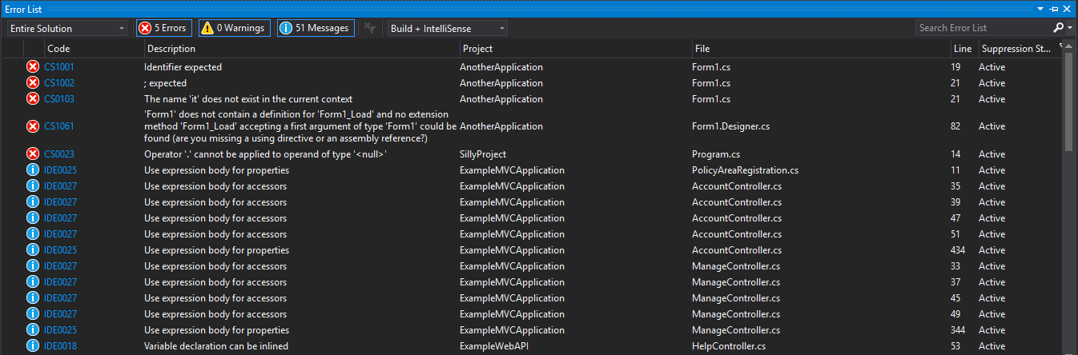Open the Build + IntelliSense dropdown
This screenshot has height=355, width=1078.
pos(447,28)
